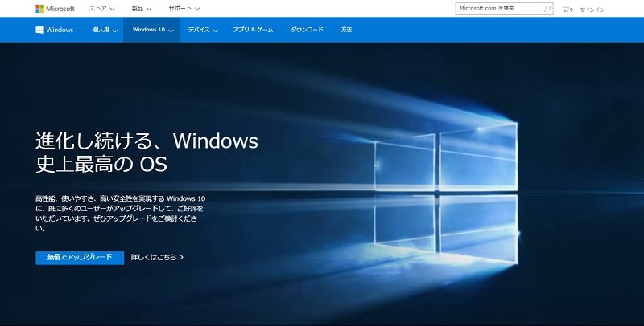The height and width of the screenshot is (326, 644).
Task: Click the search magnifier icon
Action: (x=547, y=9)
